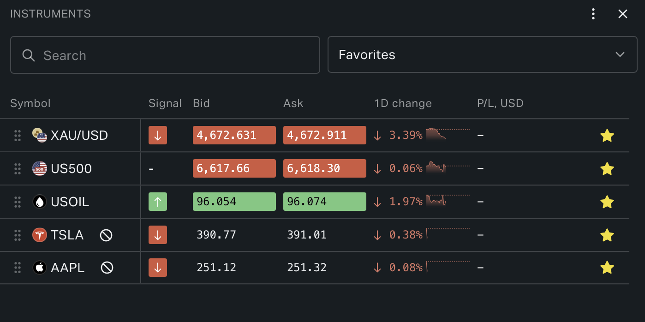
Task: Remove AAPL from favorites via star
Action: pos(607,268)
